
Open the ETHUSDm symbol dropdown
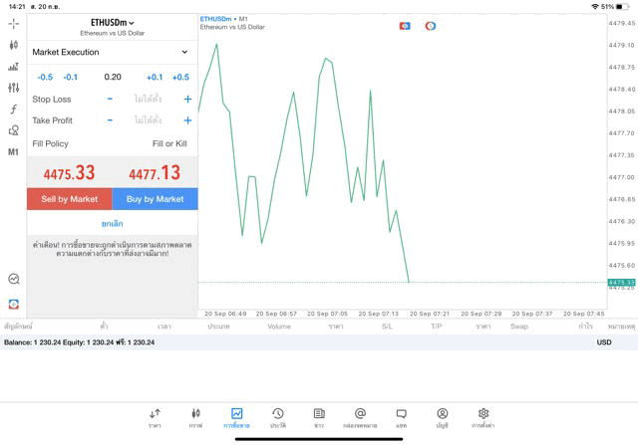pyautogui.click(x=112, y=22)
